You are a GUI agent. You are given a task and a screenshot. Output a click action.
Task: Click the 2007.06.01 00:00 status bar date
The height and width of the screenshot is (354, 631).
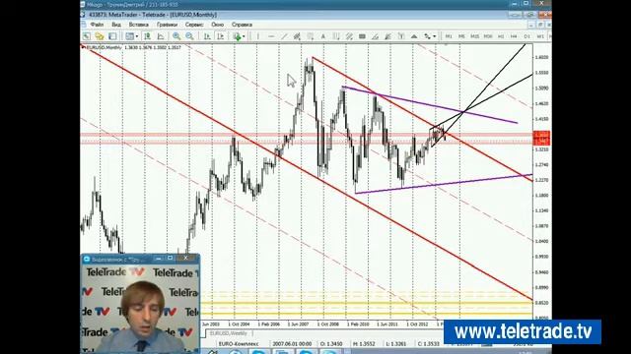point(292,344)
